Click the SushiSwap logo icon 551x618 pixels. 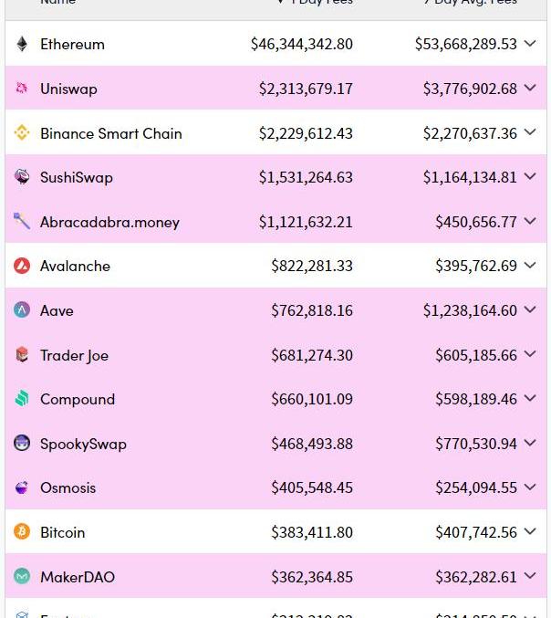[x=22, y=176]
